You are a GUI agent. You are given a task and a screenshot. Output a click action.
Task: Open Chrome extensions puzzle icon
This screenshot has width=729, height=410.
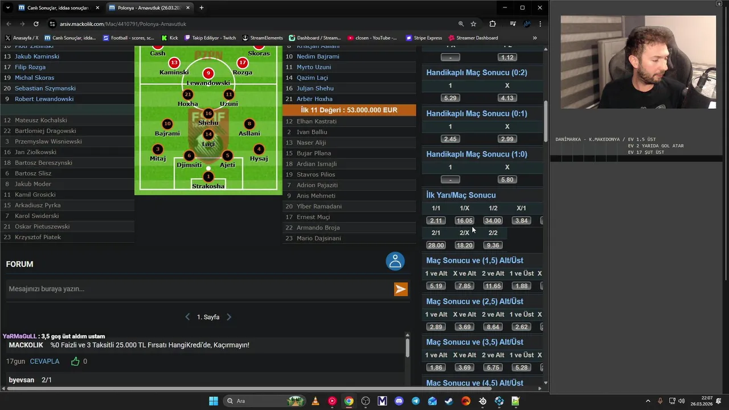493,24
